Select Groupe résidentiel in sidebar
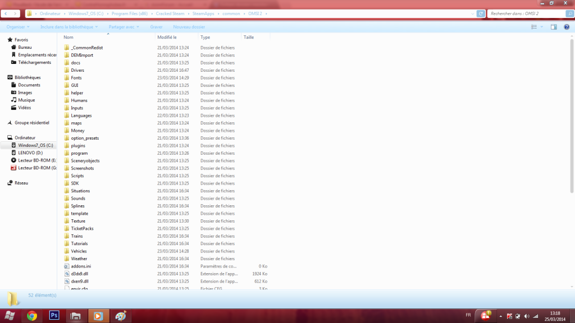The image size is (575, 323). coord(31,123)
